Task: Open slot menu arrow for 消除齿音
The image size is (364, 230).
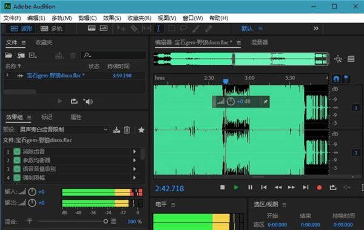Action: pyautogui.click(x=135, y=152)
